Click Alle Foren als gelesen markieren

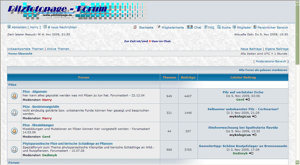click(263, 70)
